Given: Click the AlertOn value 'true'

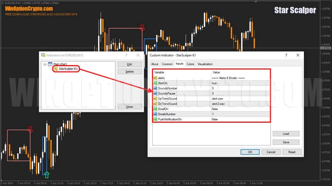Looking at the screenshot, I should tap(214, 83).
